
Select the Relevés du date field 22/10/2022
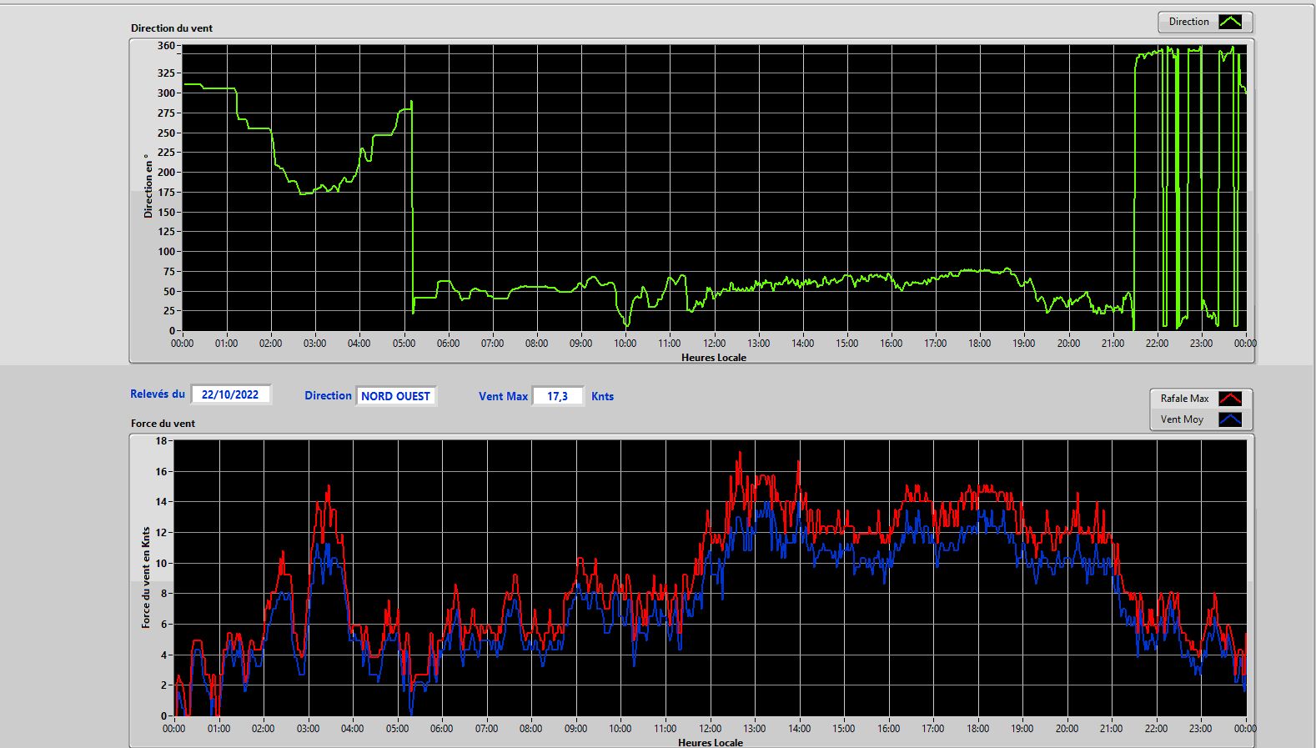point(230,394)
